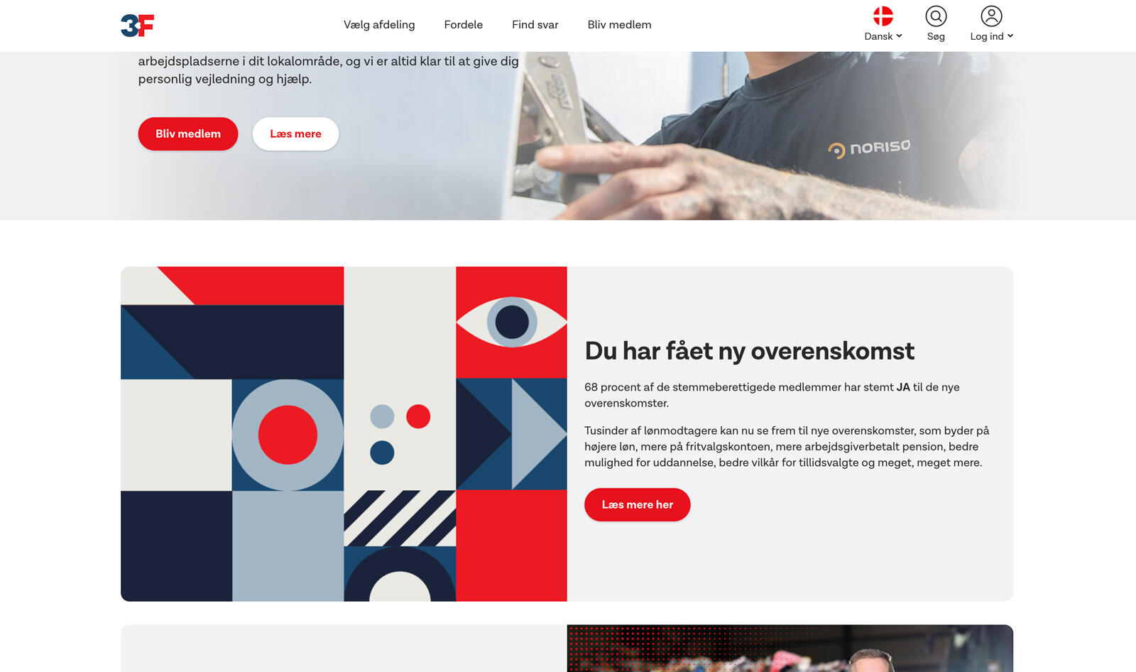The height and width of the screenshot is (672, 1136).
Task: Click the Danish flag icon
Action: 883,16
